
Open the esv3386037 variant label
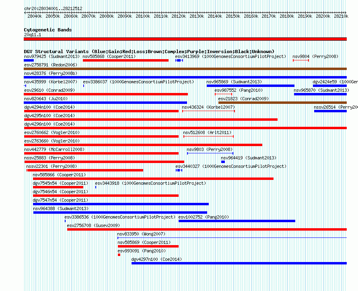click(138, 82)
